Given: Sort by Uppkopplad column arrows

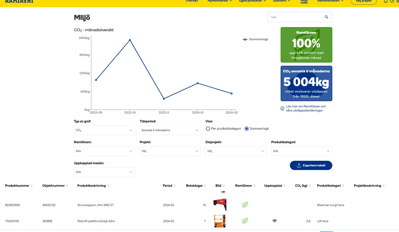Looking at the screenshot, I should [285, 186].
